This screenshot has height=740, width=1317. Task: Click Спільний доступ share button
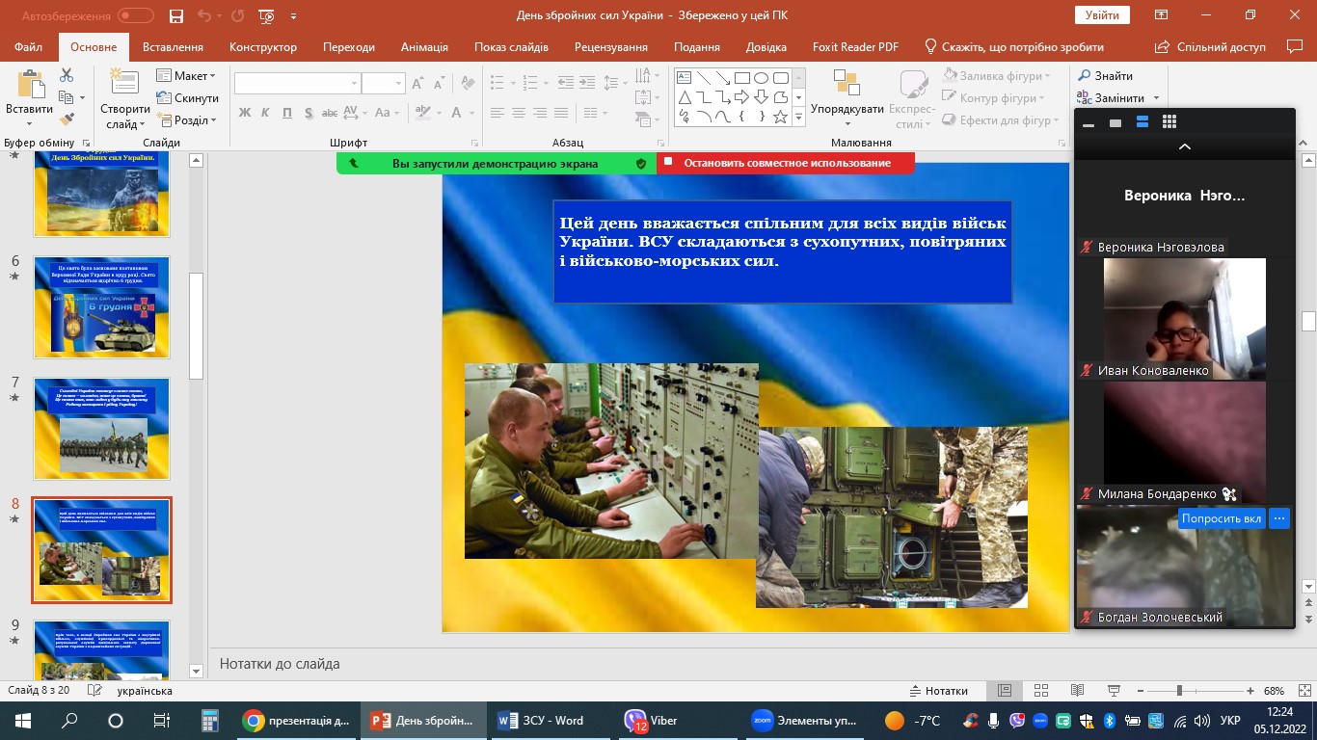point(1212,46)
